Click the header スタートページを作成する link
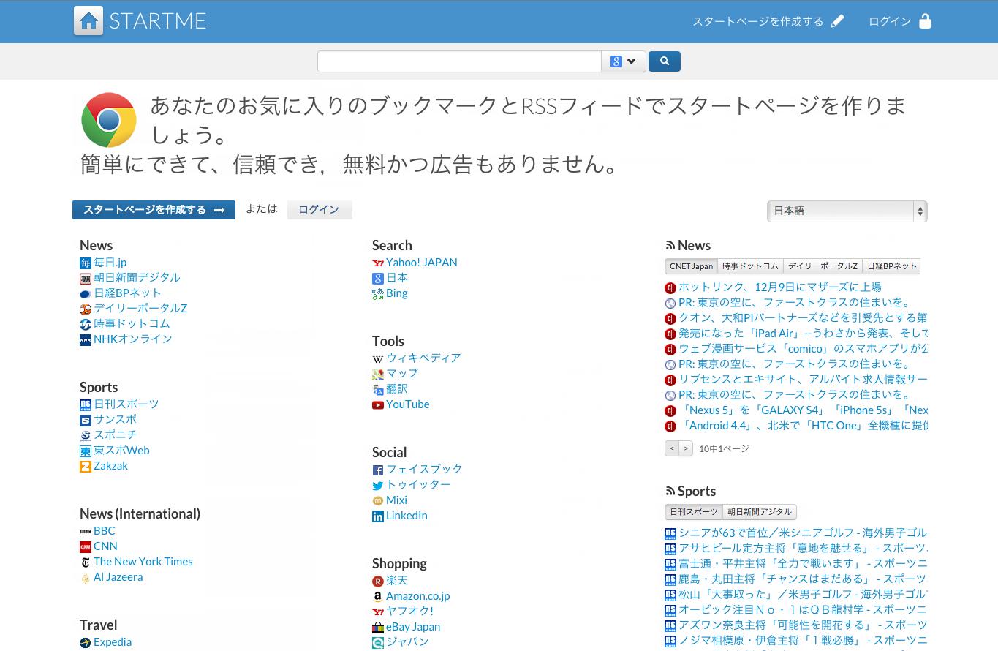 click(x=757, y=21)
